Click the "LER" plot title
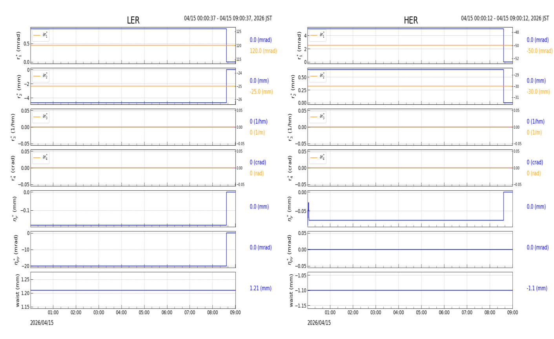The image size is (554, 339). [133, 20]
